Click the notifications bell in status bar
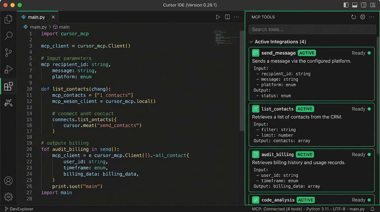 pyautogui.click(x=373, y=209)
